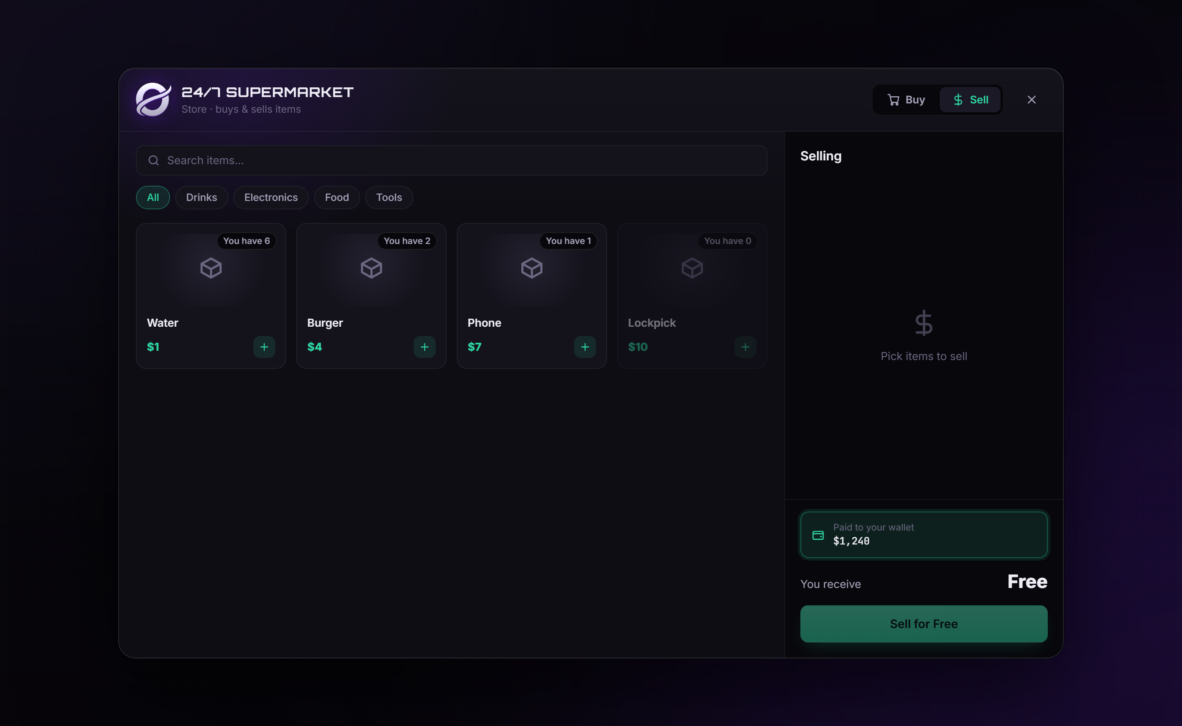This screenshot has width=1182, height=726.
Task: Click the Free total amount
Action: pos(1027,582)
